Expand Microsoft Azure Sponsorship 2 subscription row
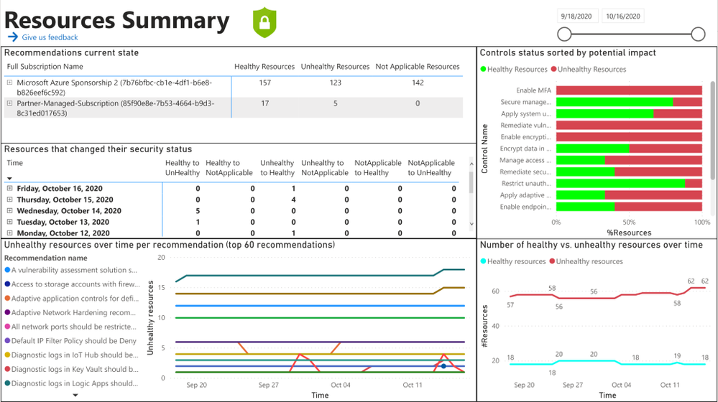Screen dimensions: 718x402 click(x=9, y=83)
